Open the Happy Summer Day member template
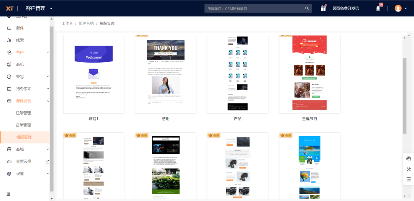This screenshot has height=201, width=414. pyautogui.click(x=310, y=166)
